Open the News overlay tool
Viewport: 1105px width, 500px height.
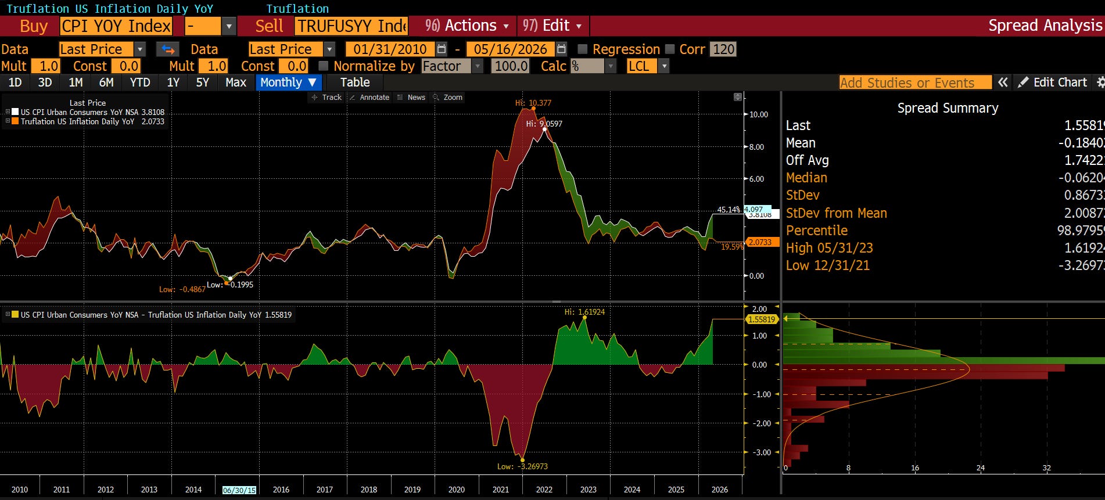(x=411, y=98)
